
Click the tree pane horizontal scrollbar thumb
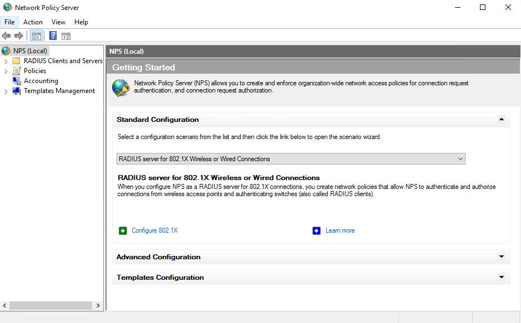50,305
